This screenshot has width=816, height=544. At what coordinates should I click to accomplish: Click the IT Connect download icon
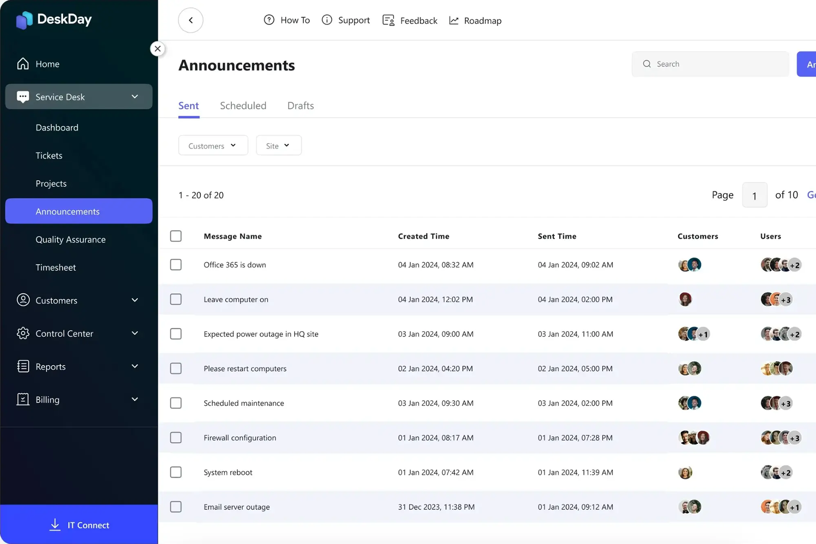[x=55, y=524]
